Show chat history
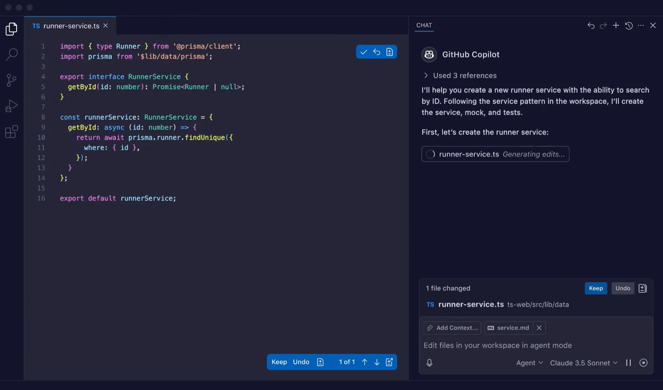Viewport: 663px width, 390px height. (629, 25)
